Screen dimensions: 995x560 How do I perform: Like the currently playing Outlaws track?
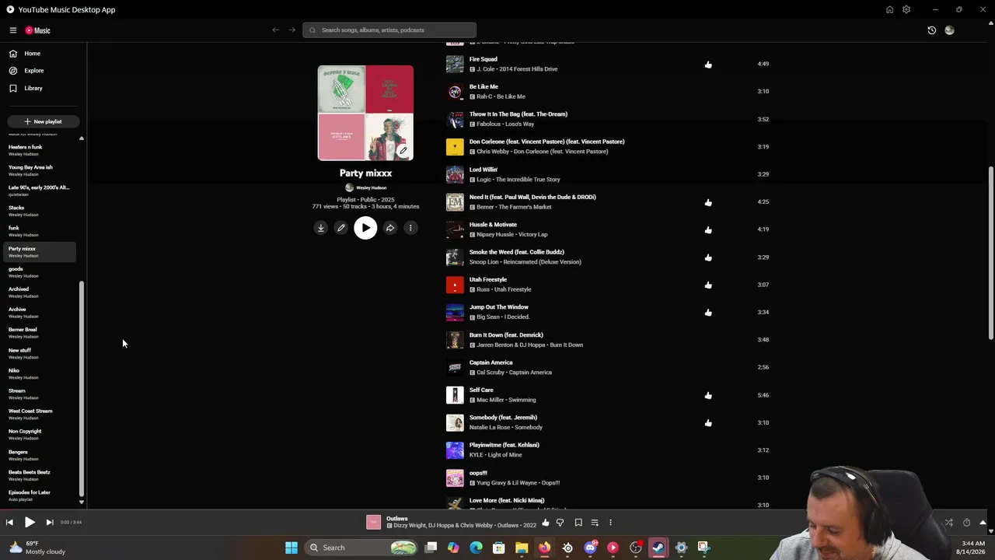(545, 523)
